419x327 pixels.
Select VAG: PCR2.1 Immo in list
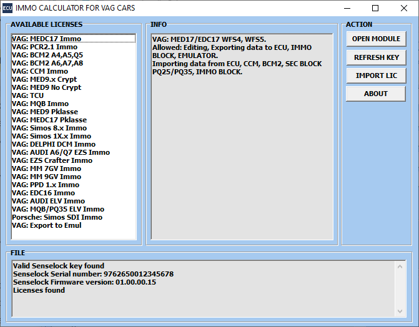44,47
